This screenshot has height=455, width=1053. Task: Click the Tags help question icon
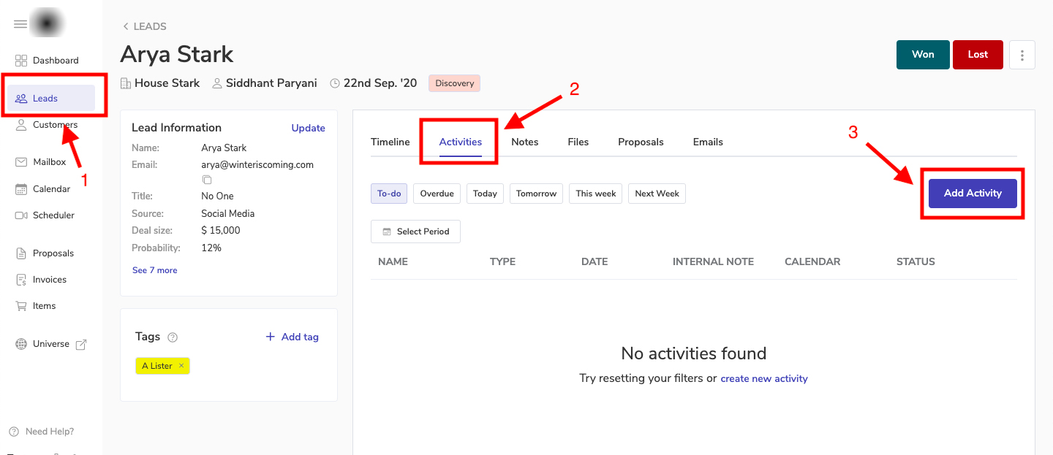tap(173, 337)
